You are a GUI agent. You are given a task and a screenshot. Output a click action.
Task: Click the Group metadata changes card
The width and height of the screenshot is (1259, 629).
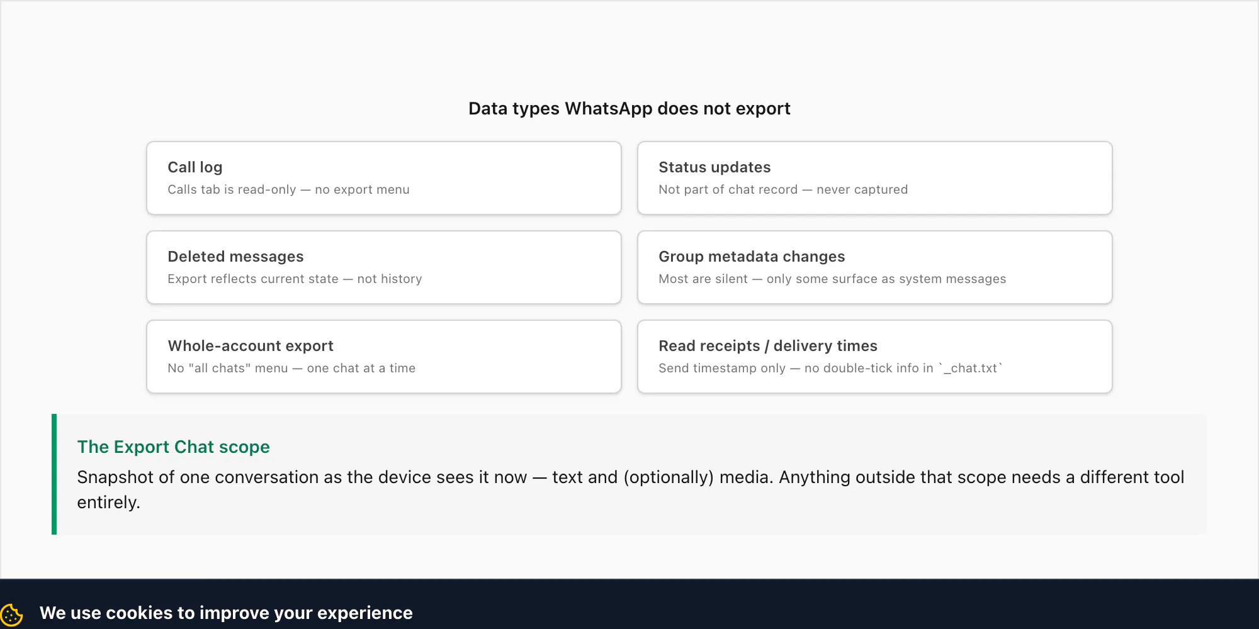(875, 267)
